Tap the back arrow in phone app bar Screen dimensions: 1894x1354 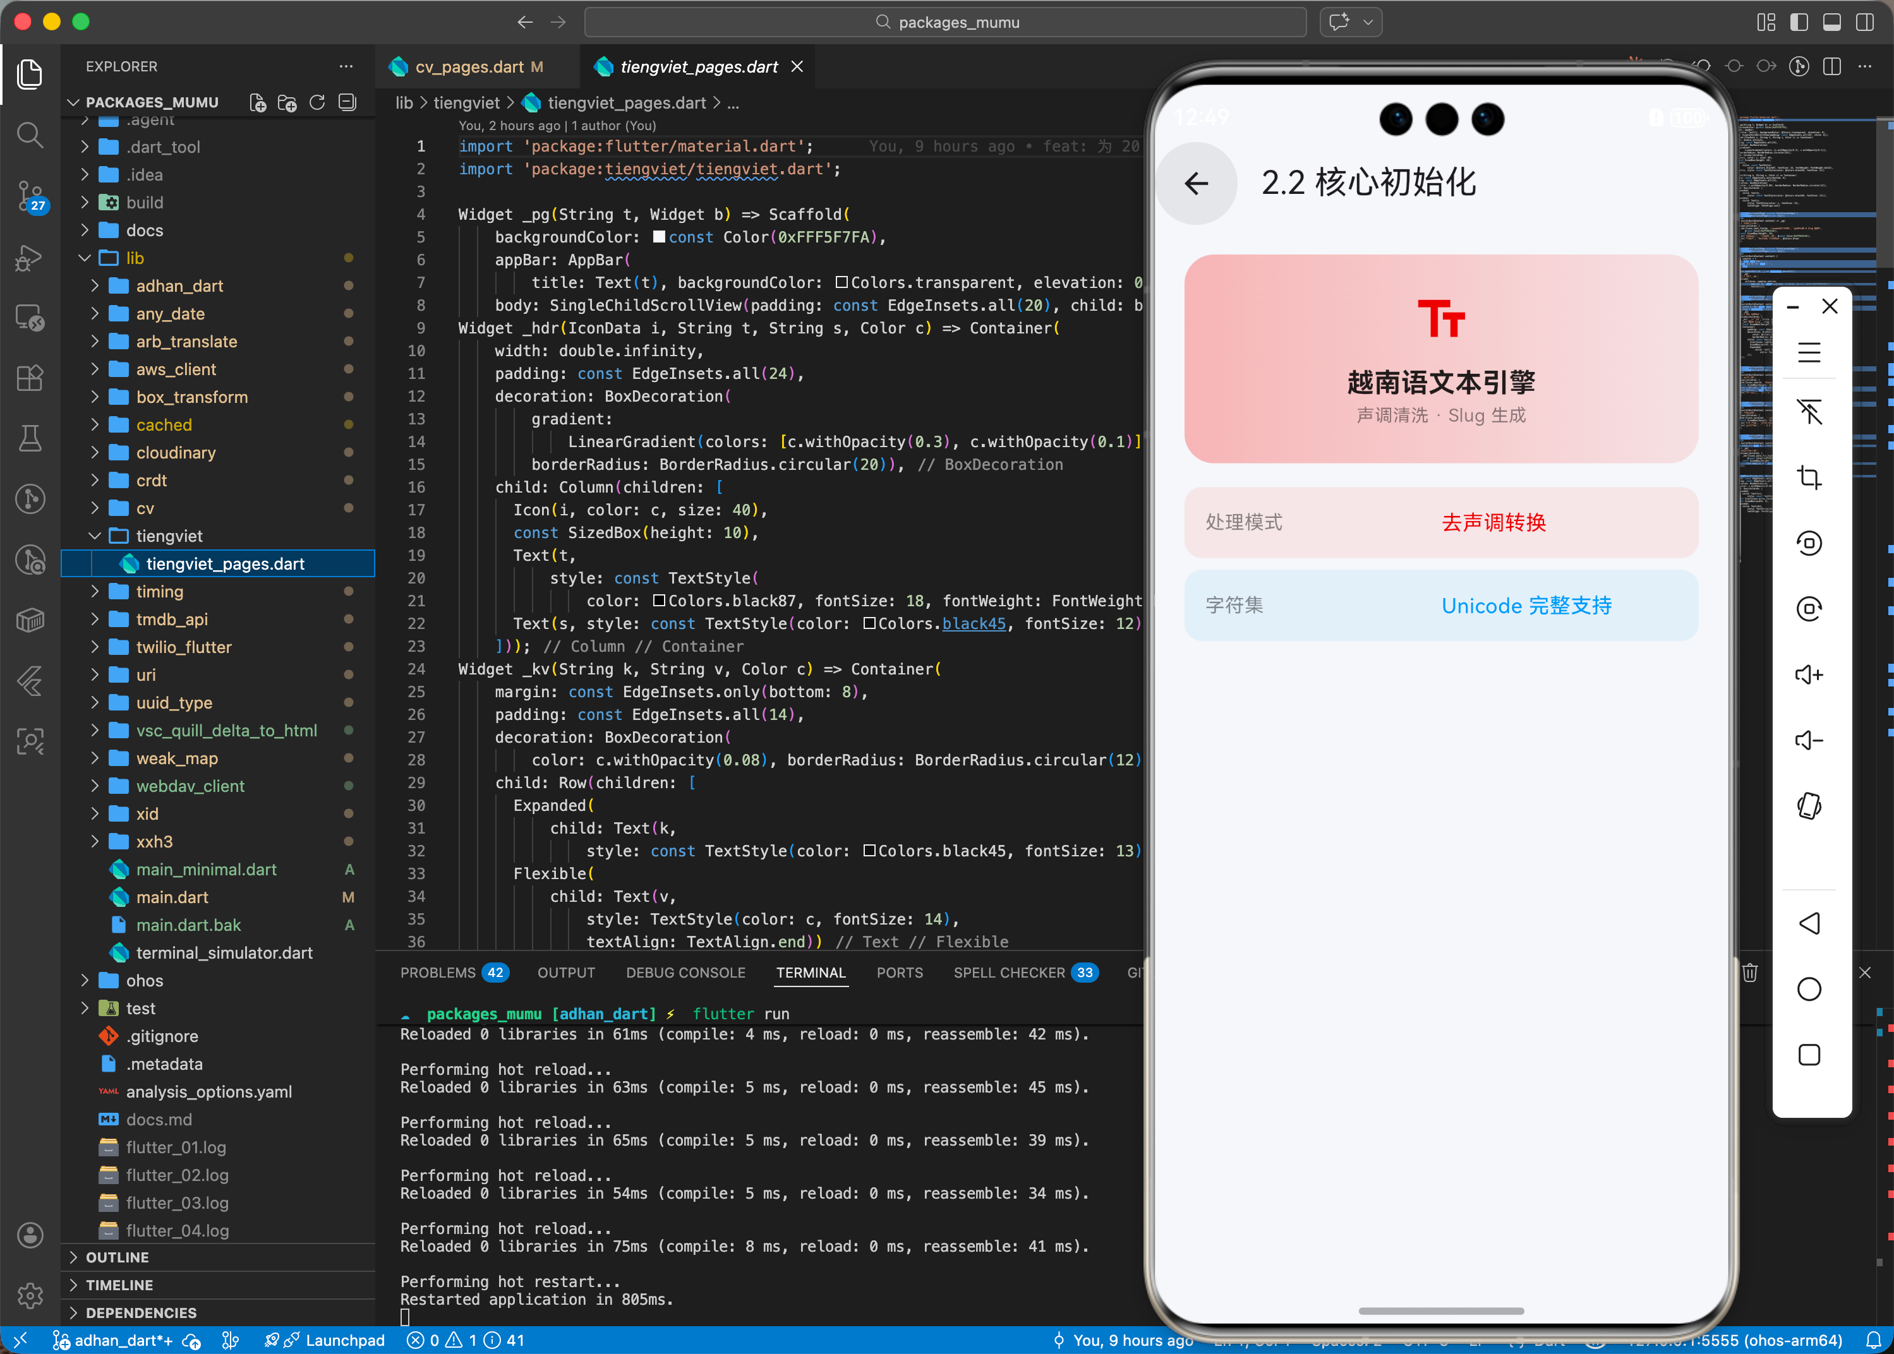[1196, 183]
